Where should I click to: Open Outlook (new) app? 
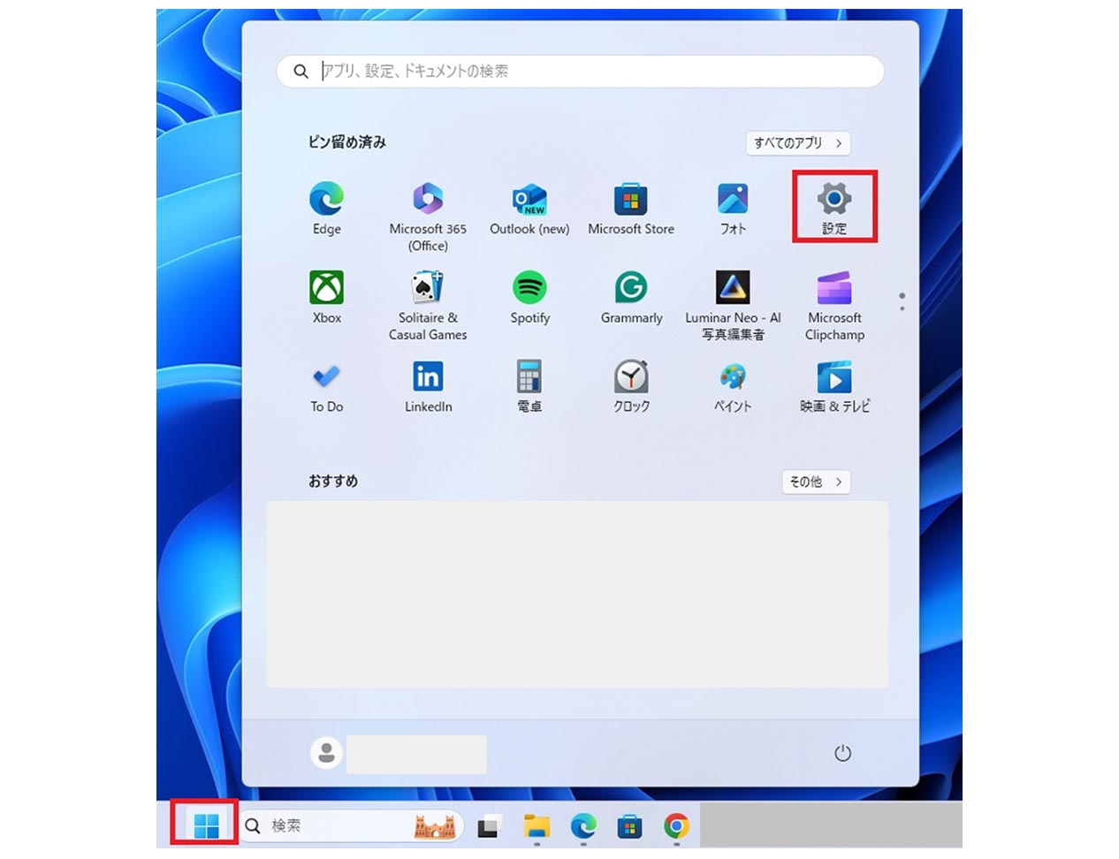529,209
